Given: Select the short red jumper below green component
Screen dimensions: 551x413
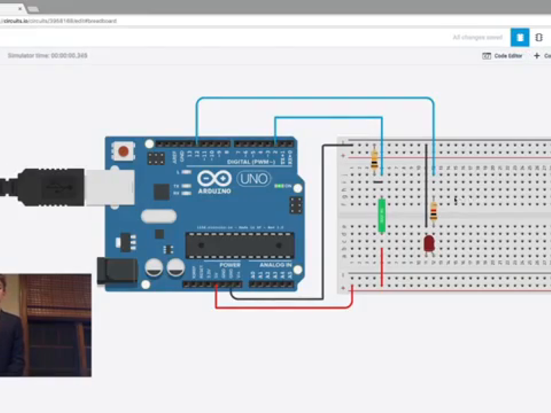Looking at the screenshot, I should tap(382, 267).
